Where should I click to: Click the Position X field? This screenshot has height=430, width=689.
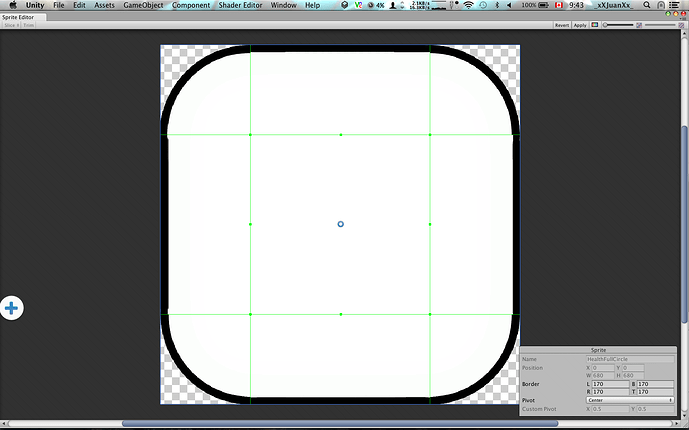coord(603,367)
